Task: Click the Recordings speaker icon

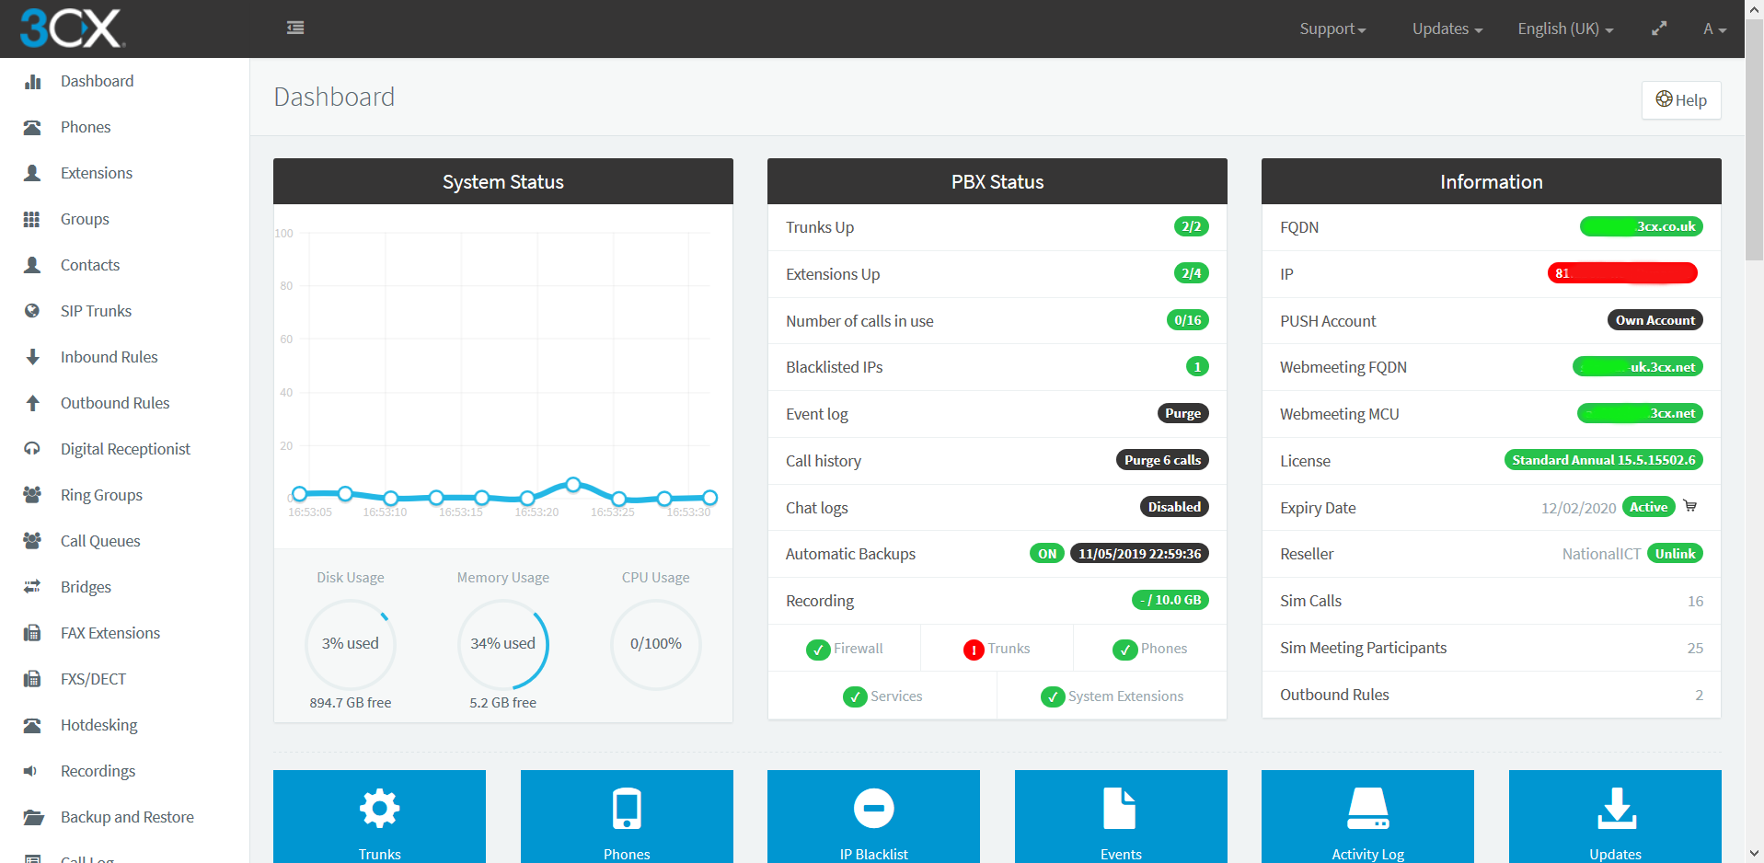Action: coord(31,771)
